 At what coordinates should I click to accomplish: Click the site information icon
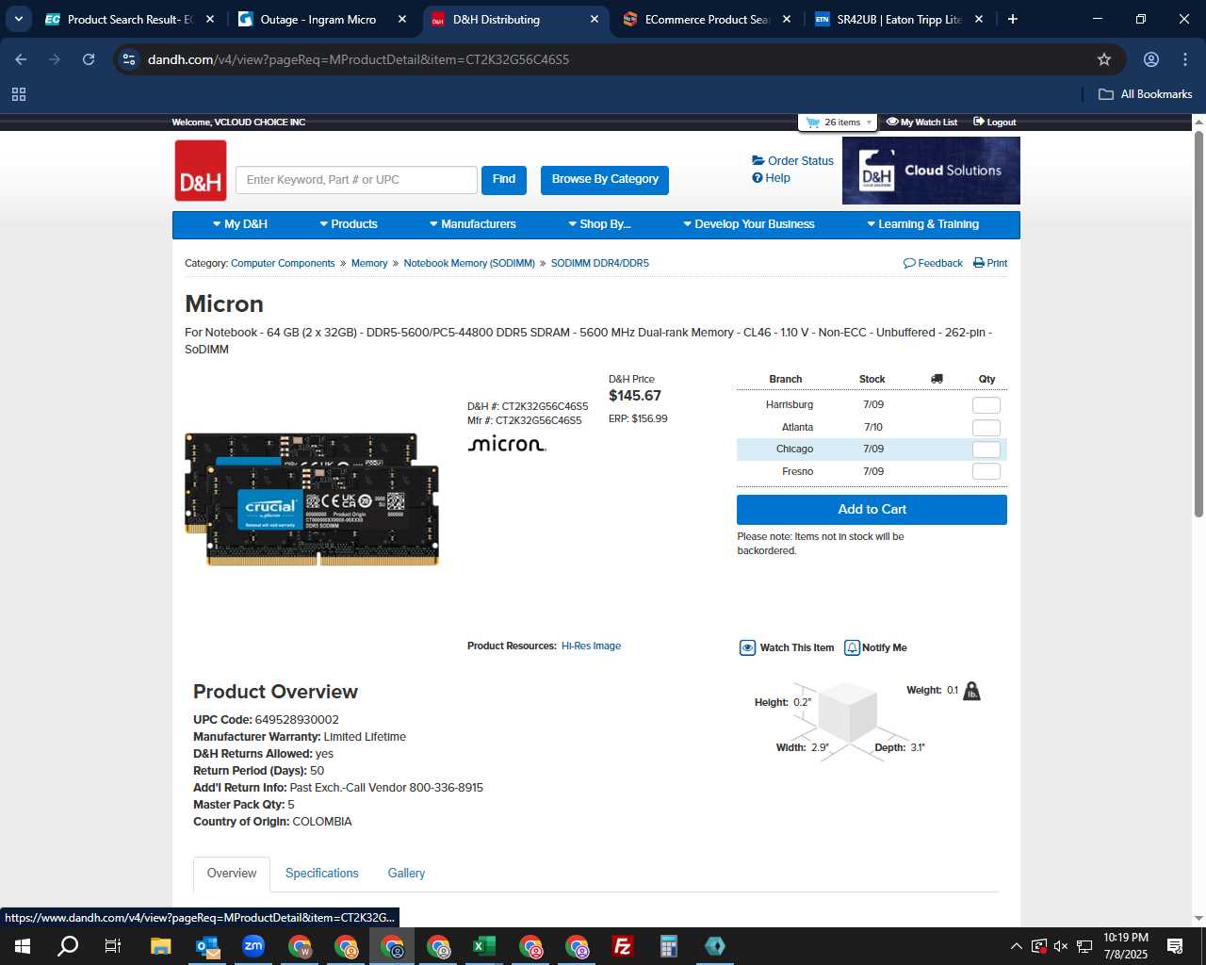click(130, 59)
